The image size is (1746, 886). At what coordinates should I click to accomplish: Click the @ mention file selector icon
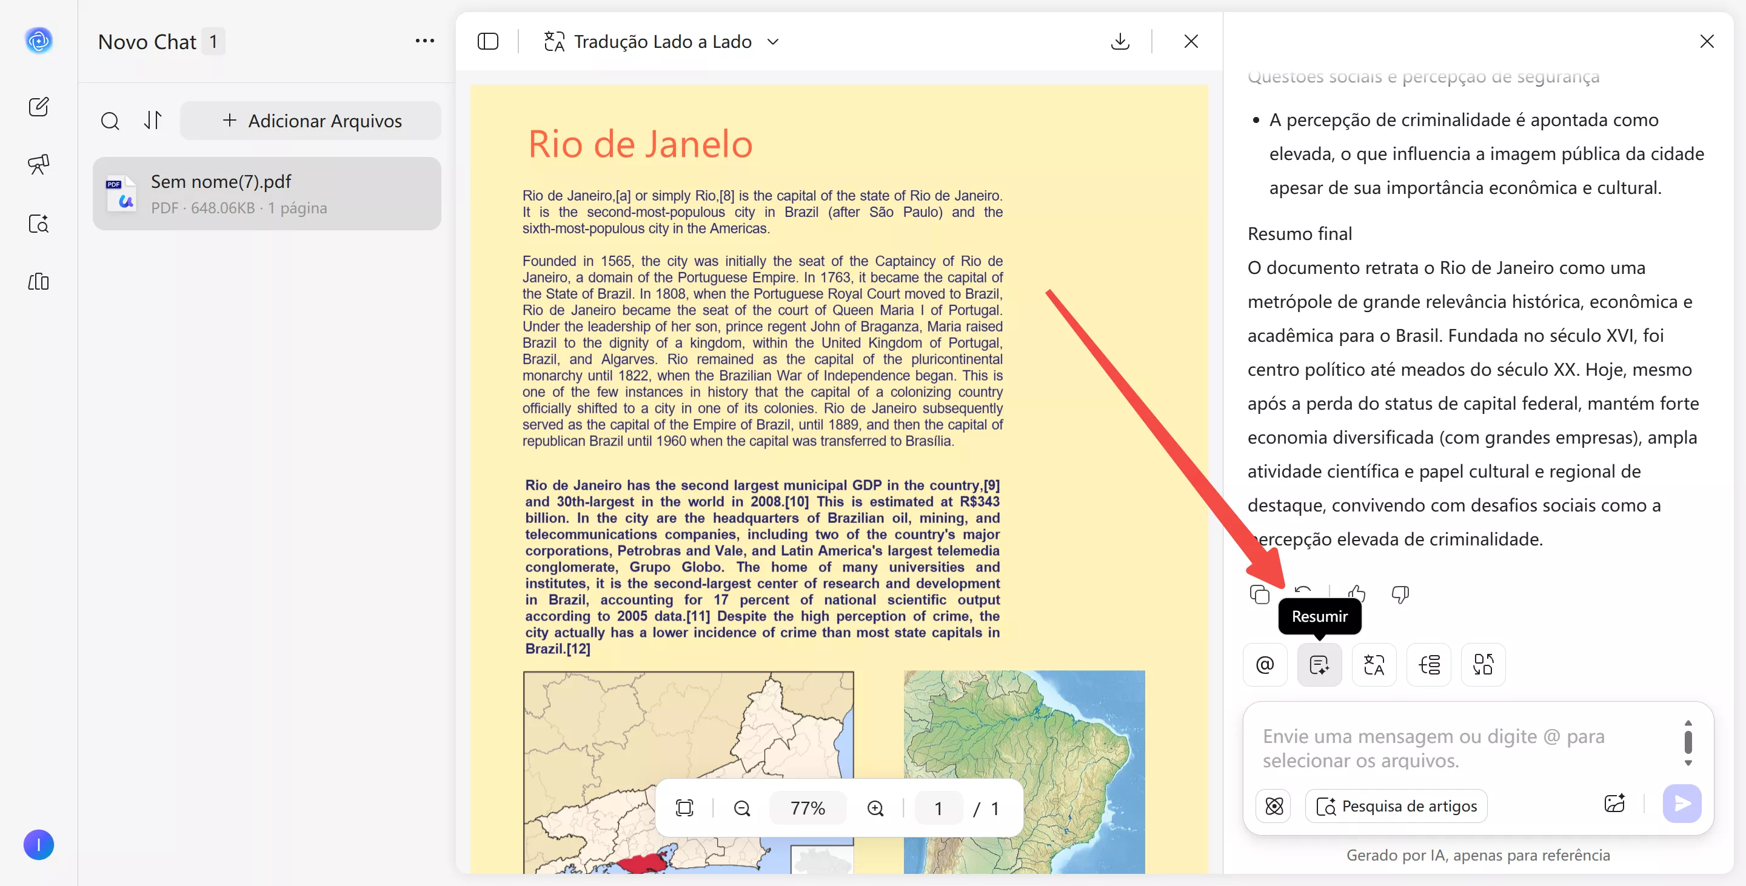coord(1265,664)
